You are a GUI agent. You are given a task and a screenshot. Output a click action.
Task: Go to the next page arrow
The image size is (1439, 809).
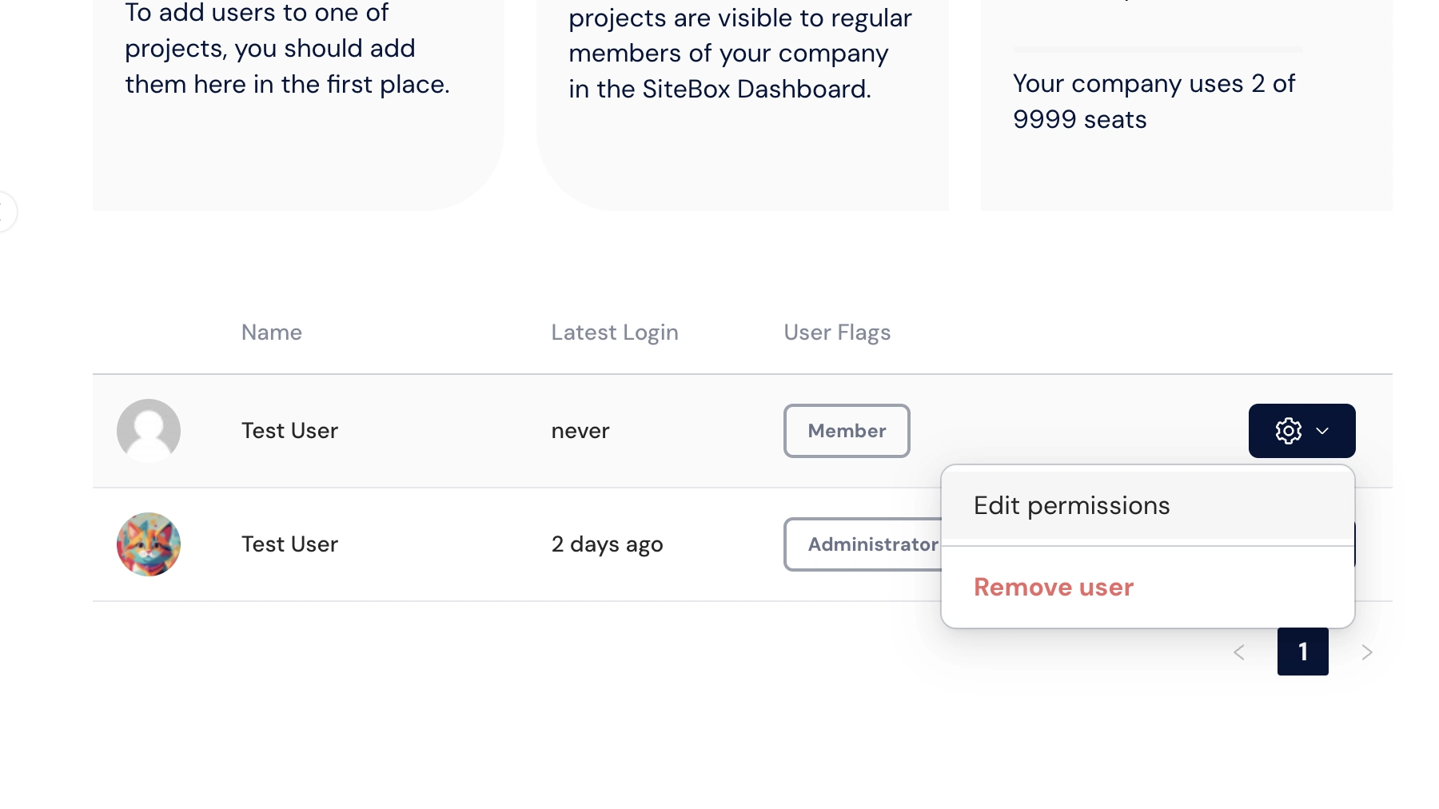click(x=1367, y=652)
